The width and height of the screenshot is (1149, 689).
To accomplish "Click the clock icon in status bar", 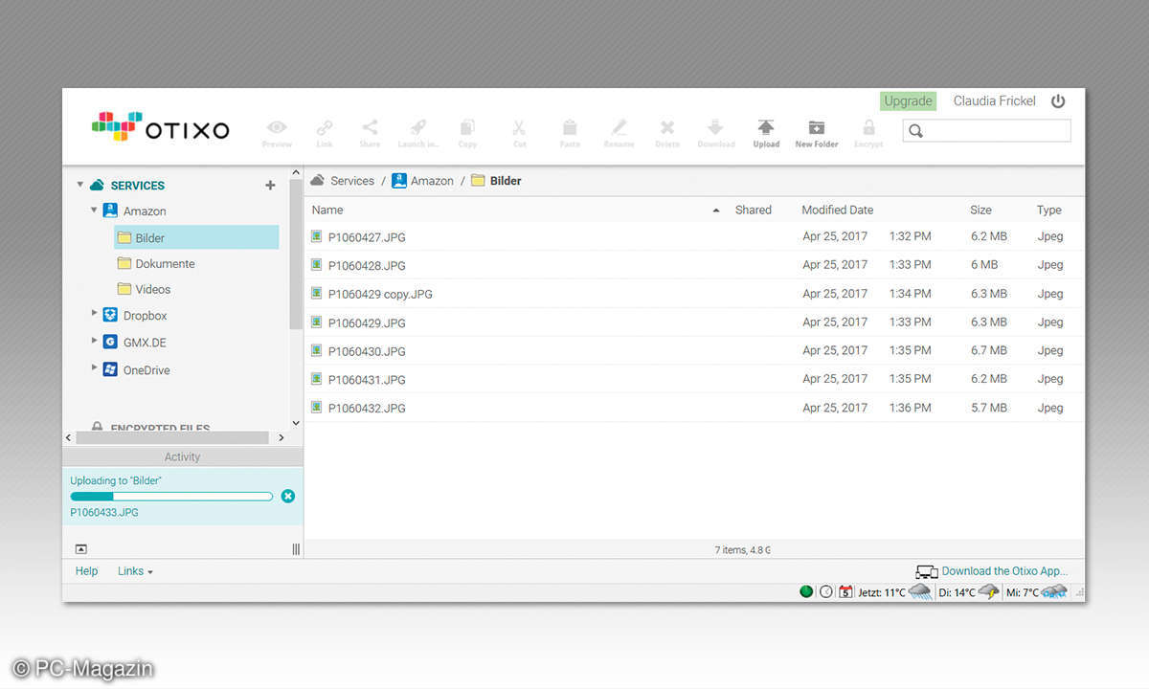I will pyautogui.click(x=825, y=592).
